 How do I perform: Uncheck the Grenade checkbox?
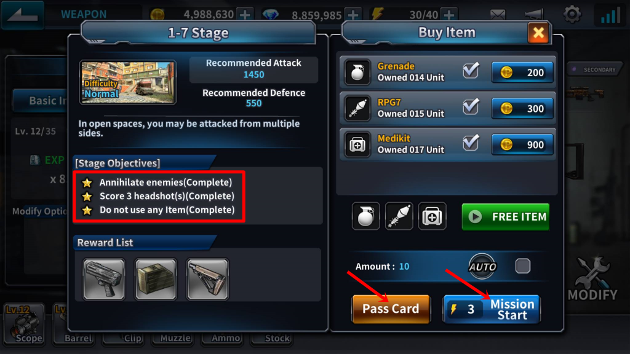(471, 71)
